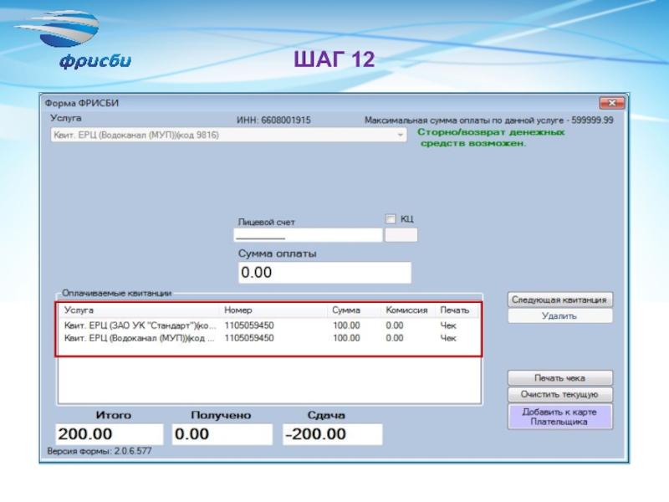The image size is (669, 502).
Task: Click the green Сторно/возврат notice text
Action: pos(491,137)
